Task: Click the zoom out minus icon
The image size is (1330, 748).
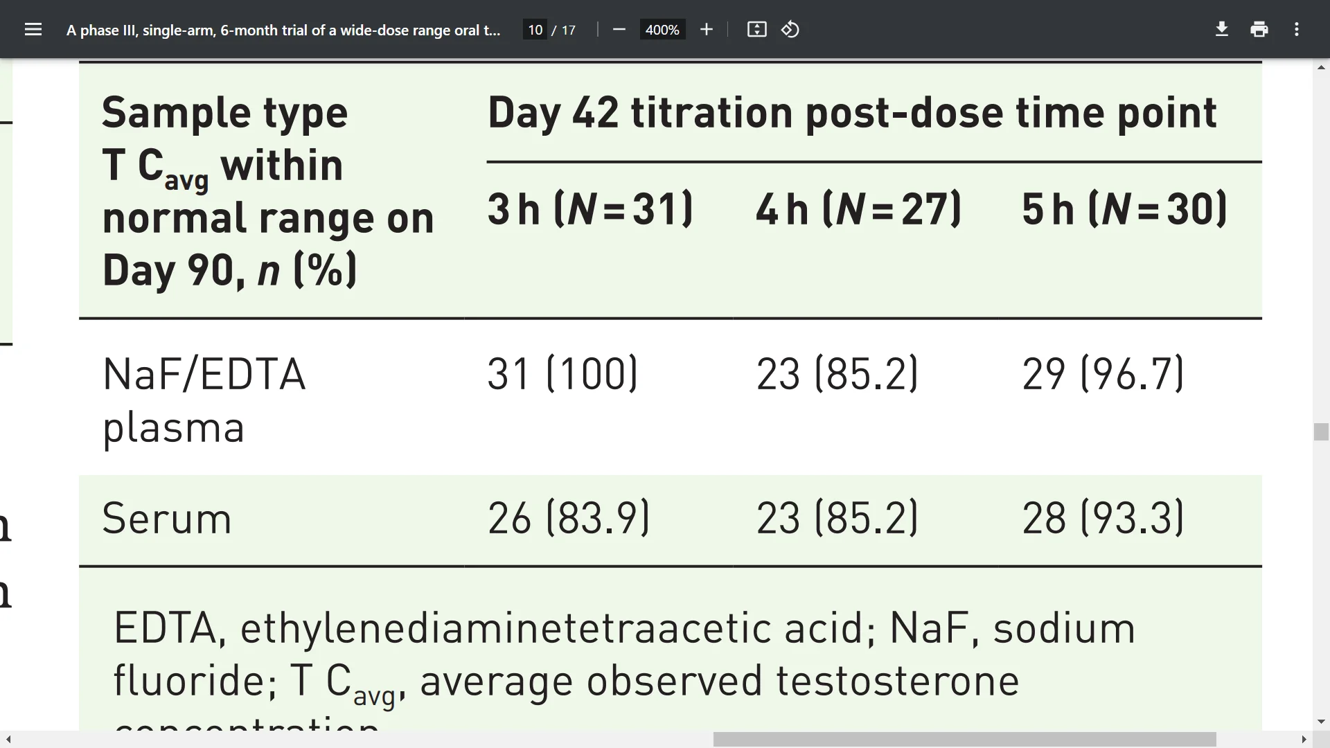Action: 619,30
